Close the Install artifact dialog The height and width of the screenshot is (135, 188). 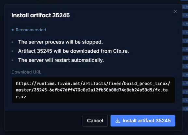[175, 11]
